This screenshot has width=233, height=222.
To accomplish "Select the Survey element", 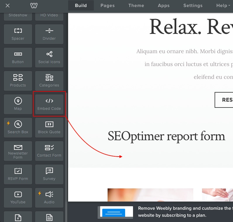I will click(49, 174).
